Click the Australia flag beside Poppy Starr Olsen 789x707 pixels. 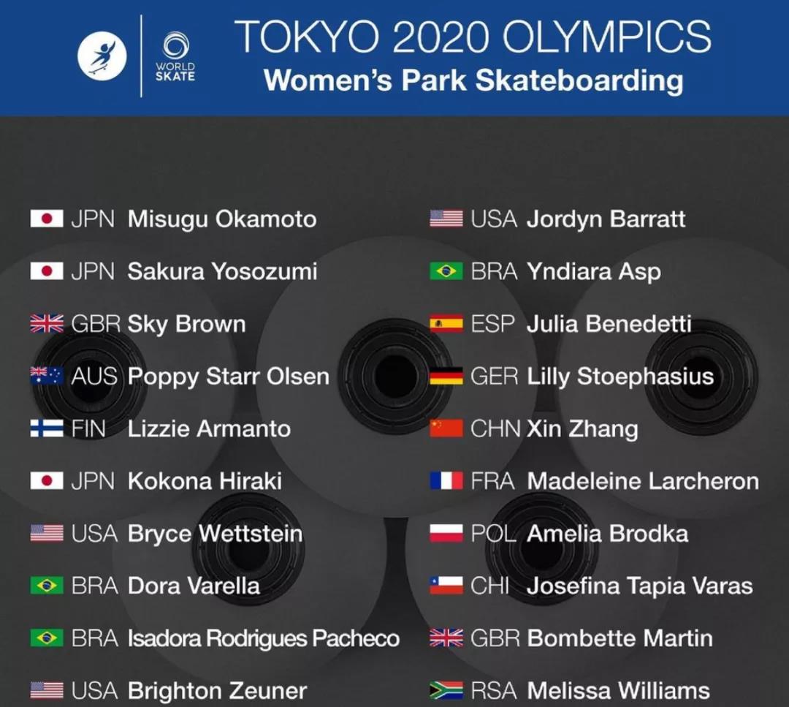[47, 376]
